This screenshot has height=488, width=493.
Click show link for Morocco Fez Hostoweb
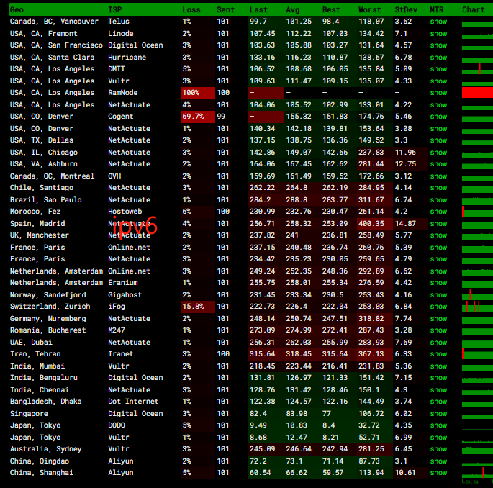coord(438,212)
